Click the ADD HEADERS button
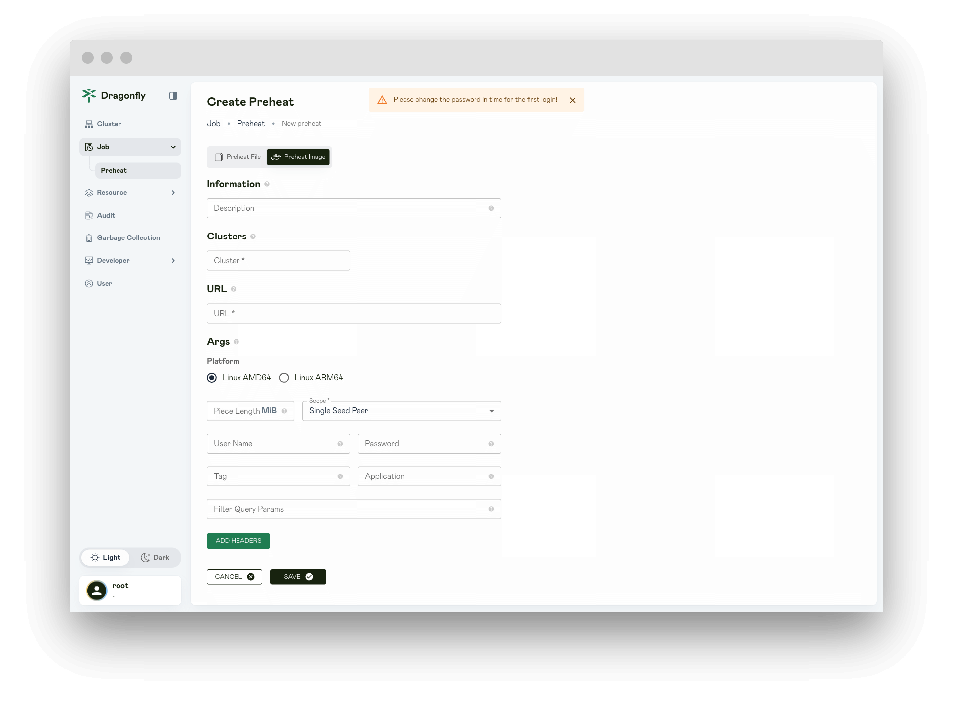 (x=238, y=541)
